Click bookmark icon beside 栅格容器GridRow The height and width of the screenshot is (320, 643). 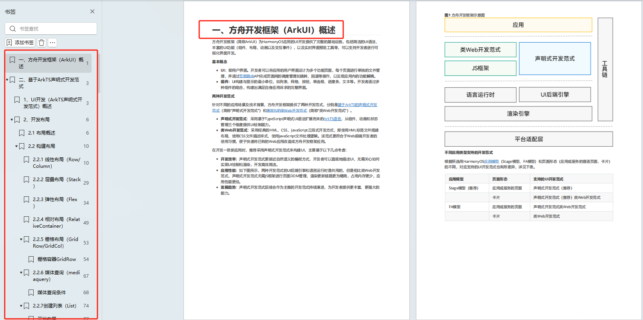pos(31,259)
